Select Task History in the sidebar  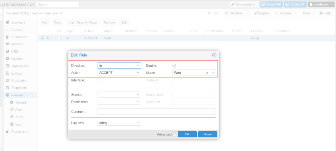tap(20, 66)
